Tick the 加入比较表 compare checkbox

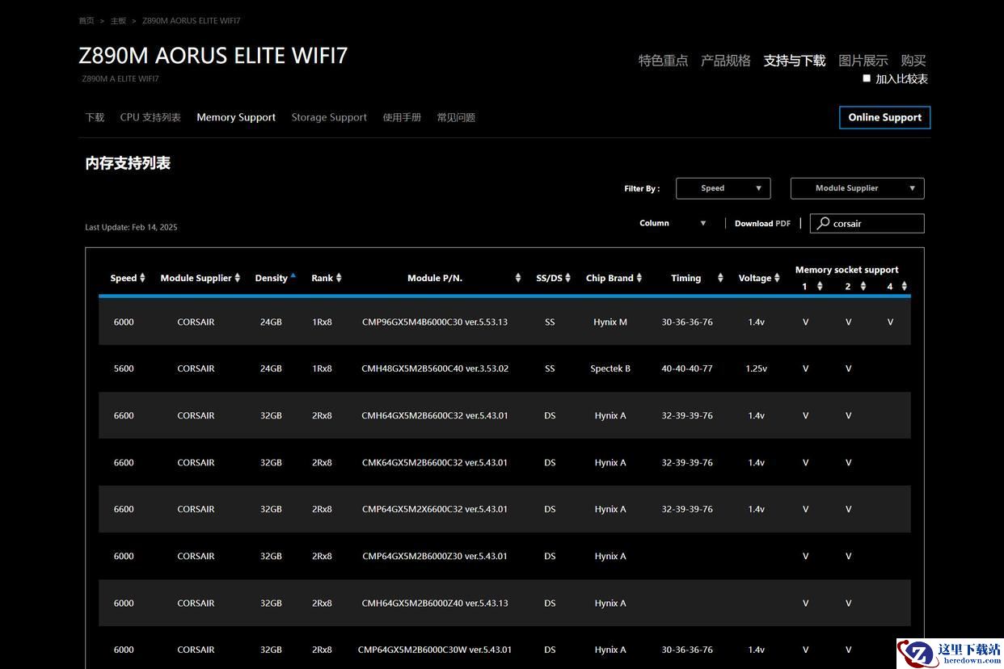[x=867, y=78]
